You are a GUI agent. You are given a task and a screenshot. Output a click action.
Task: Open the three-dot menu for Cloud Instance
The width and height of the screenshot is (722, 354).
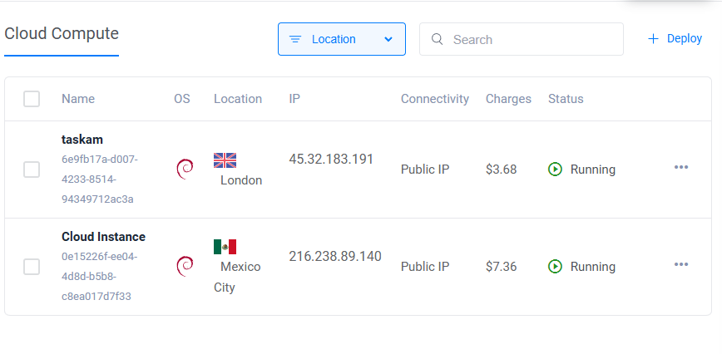pyautogui.click(x=681, y=265)
